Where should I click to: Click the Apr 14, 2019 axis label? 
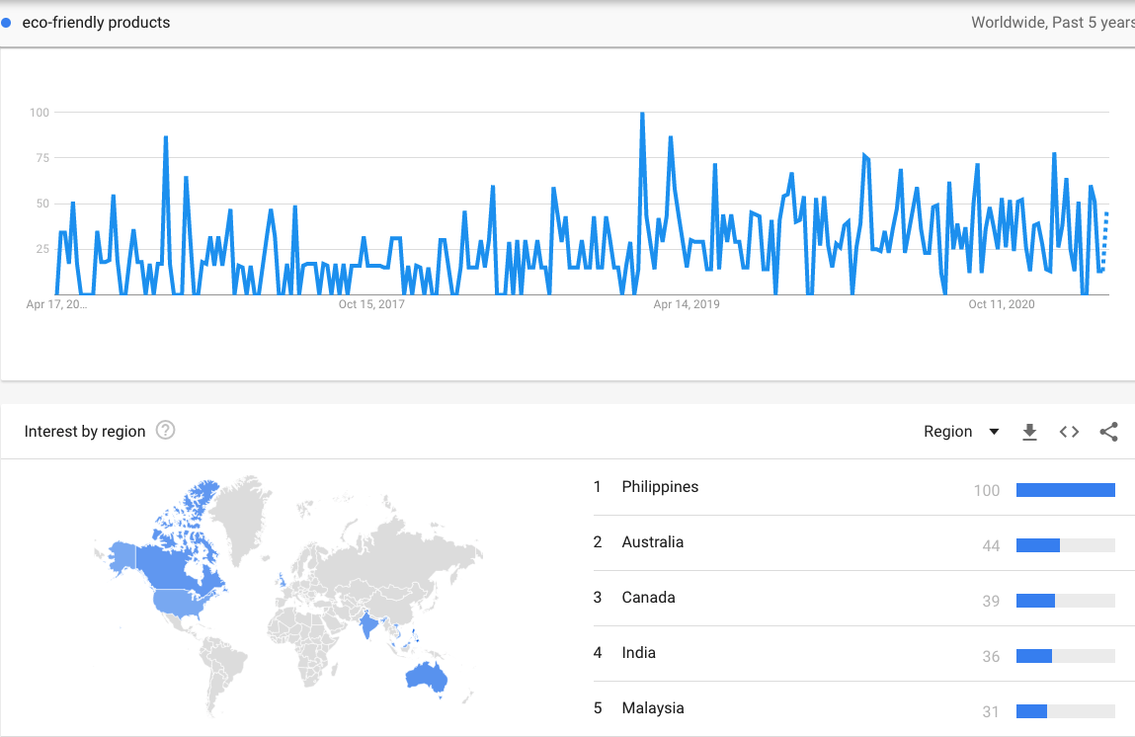coord(687,304)
